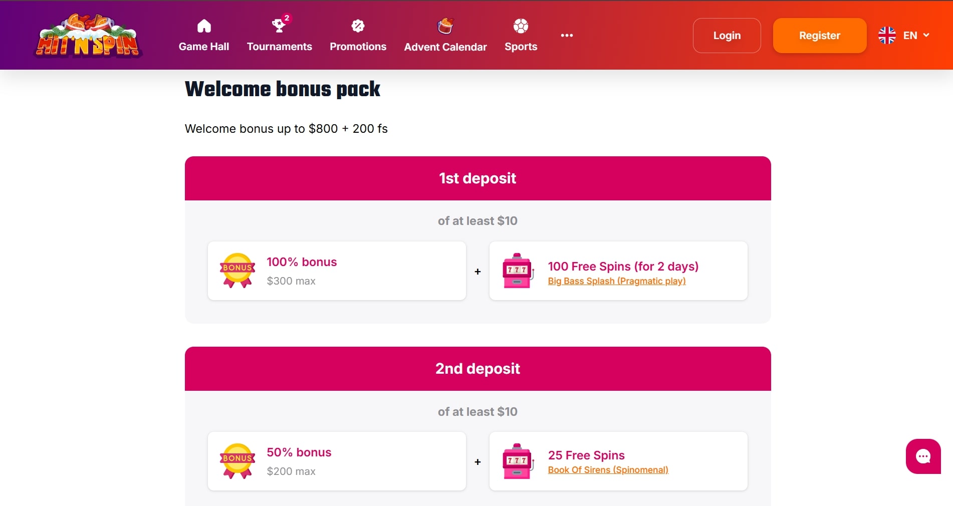Screen dimensions: 953x506
Task: Open the Advent Calendar icon
Action: coord(445,26)
